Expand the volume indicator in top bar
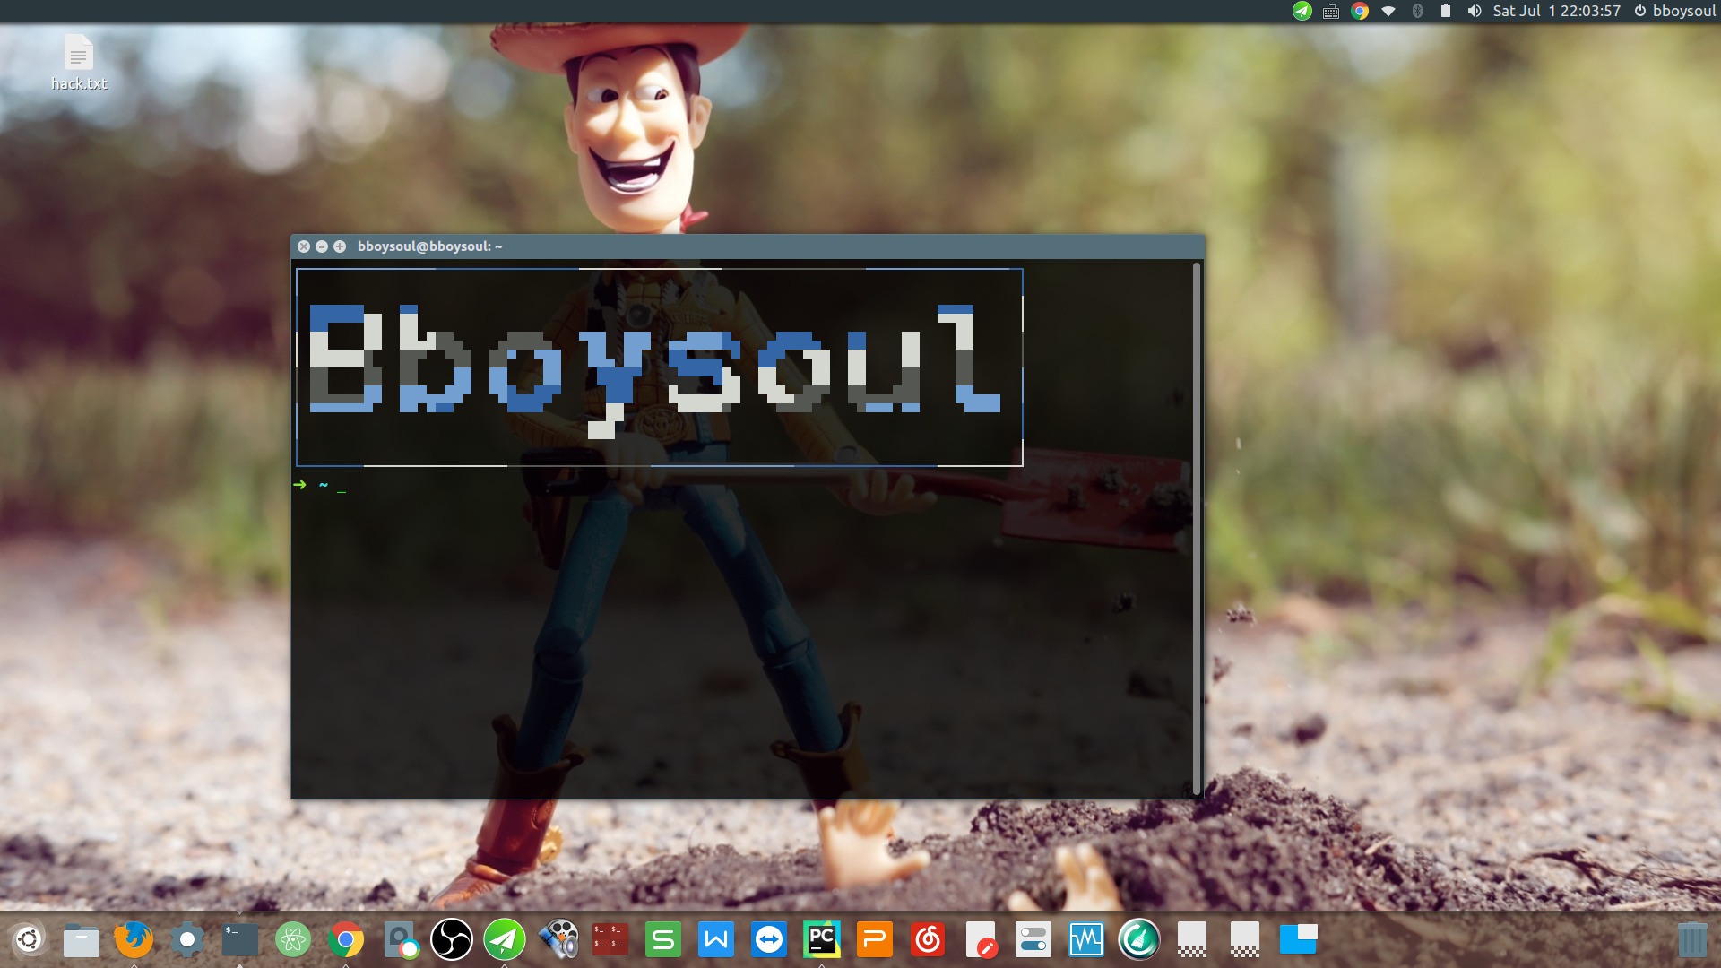 coord(1474,11)
